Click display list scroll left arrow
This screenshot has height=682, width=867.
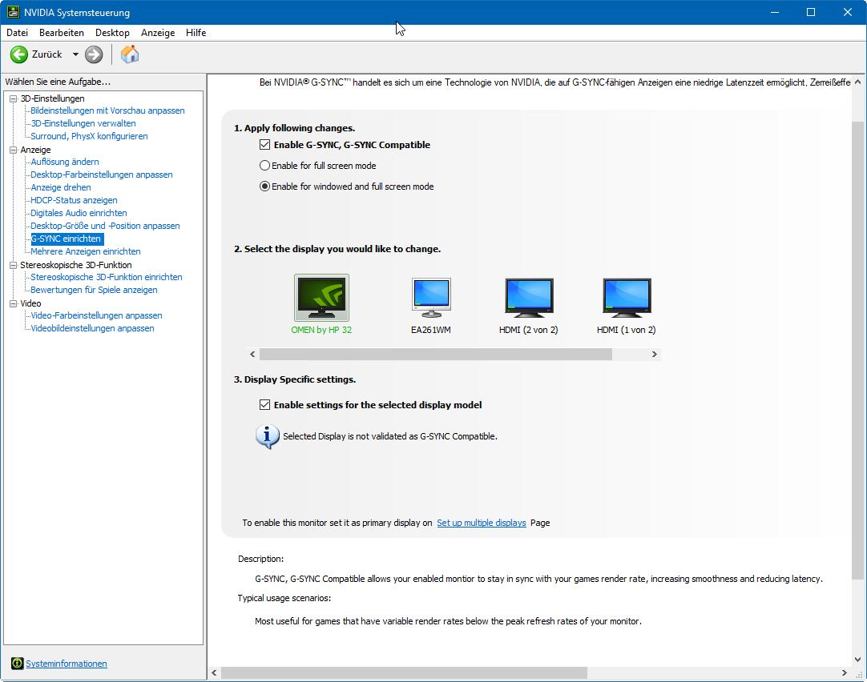(x=252, y=354)
